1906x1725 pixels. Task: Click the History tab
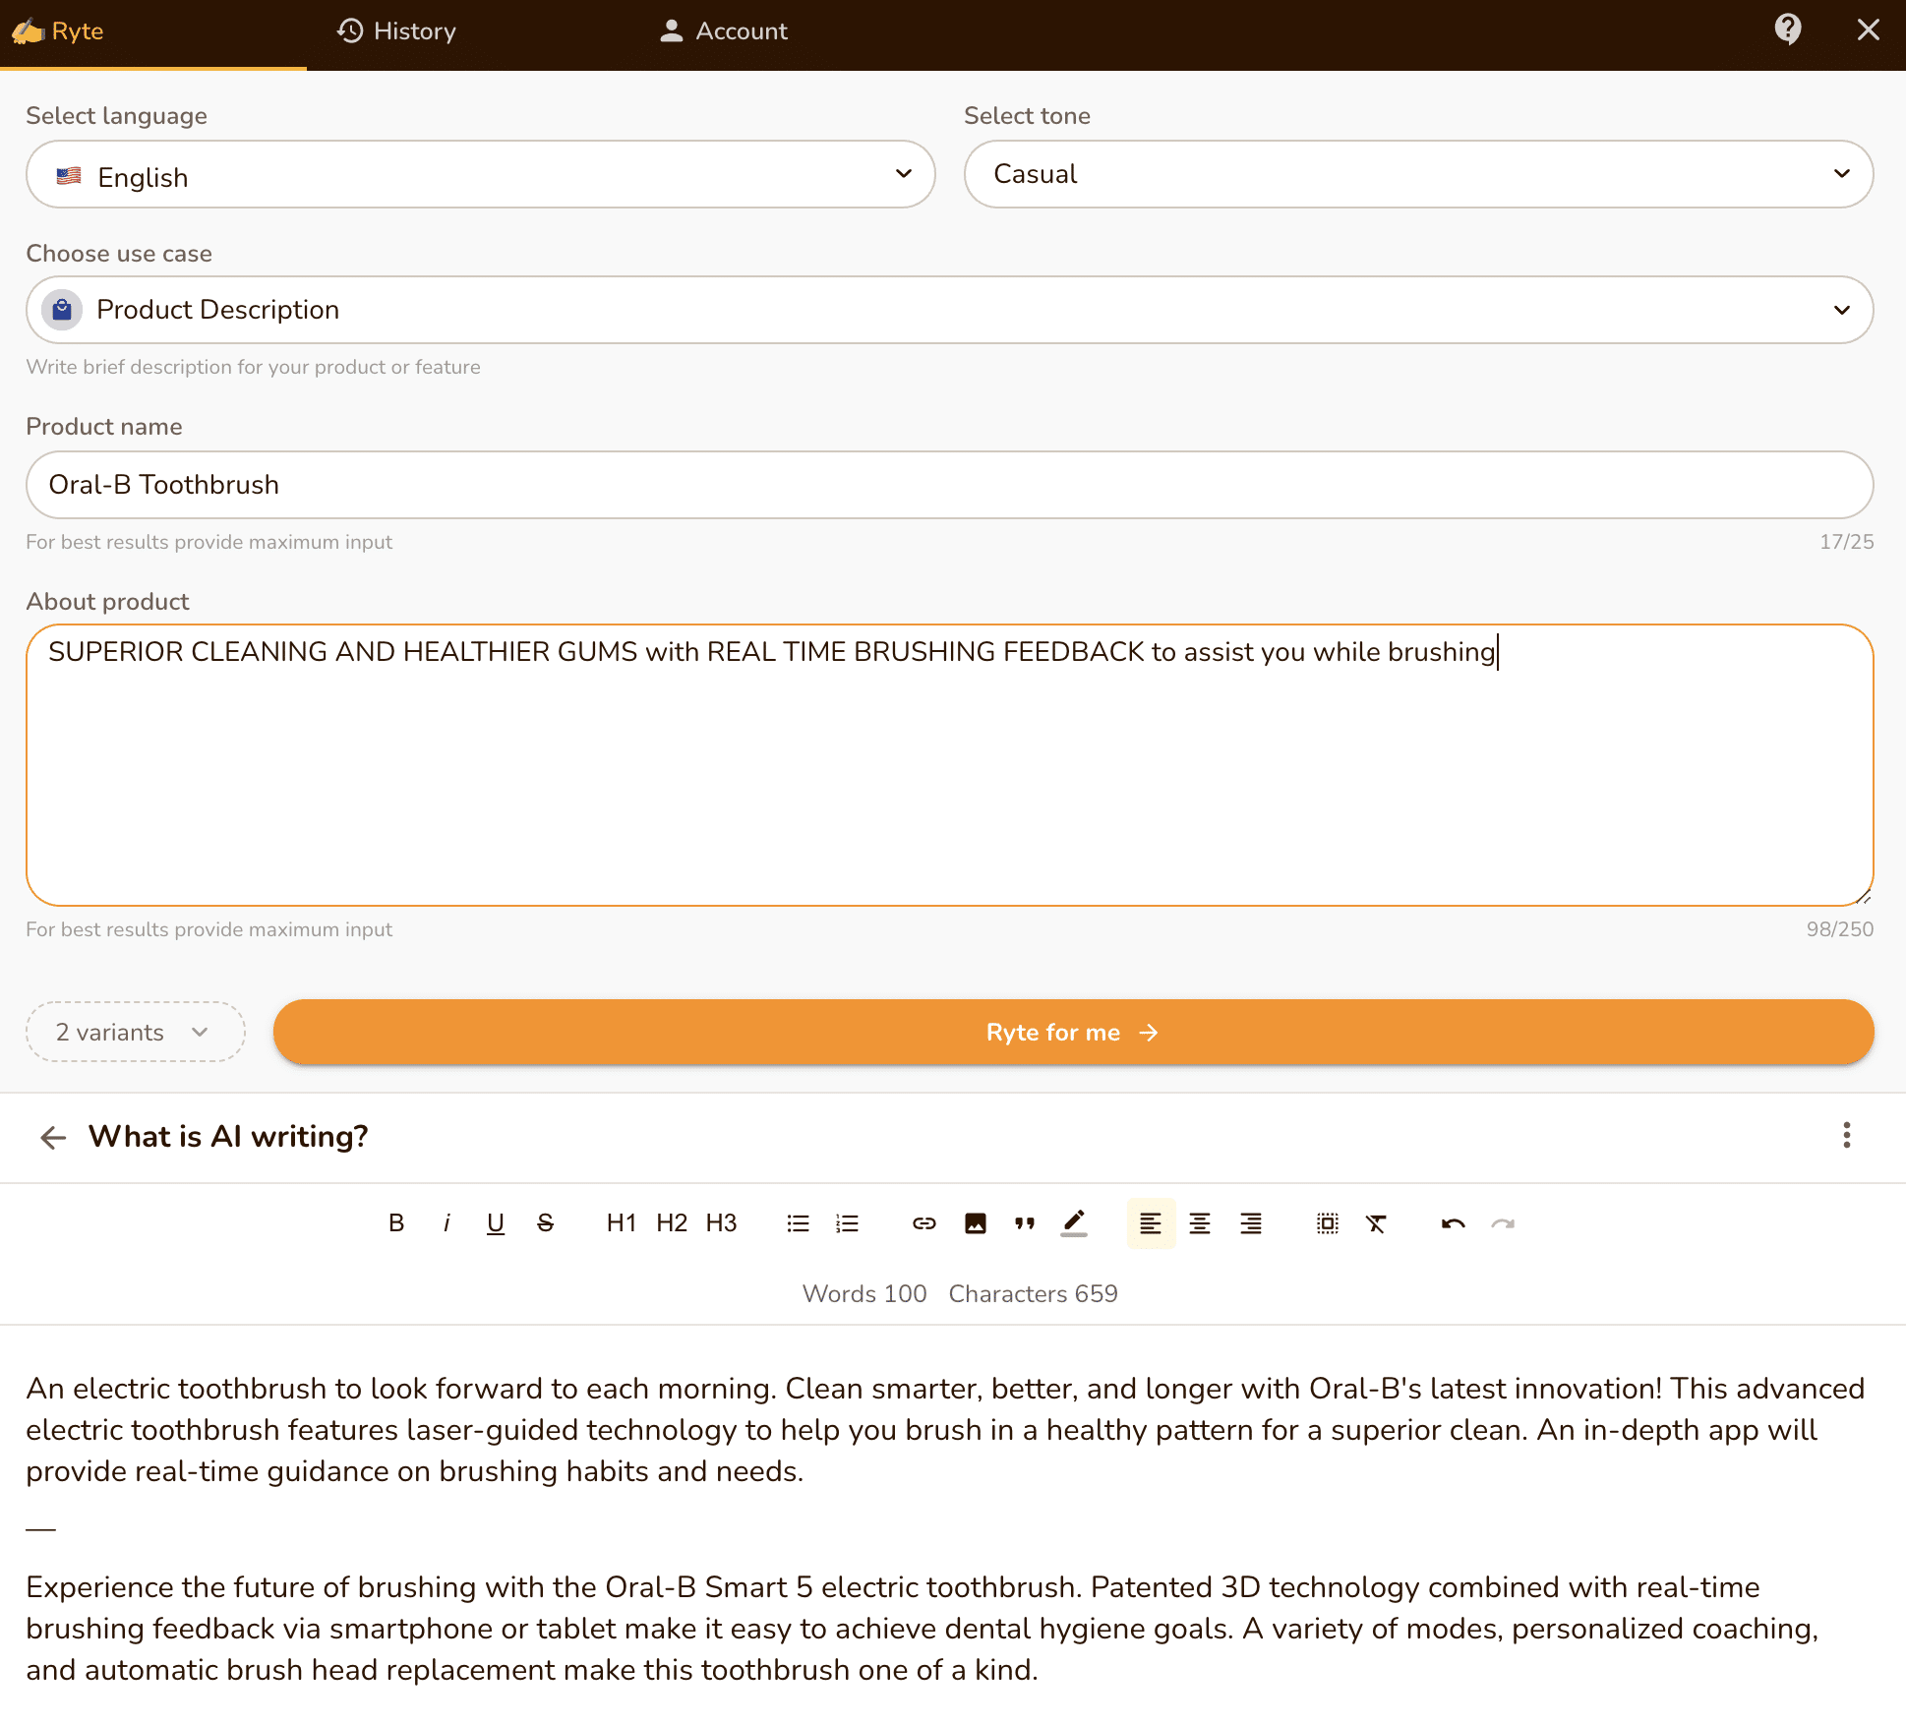393,30
